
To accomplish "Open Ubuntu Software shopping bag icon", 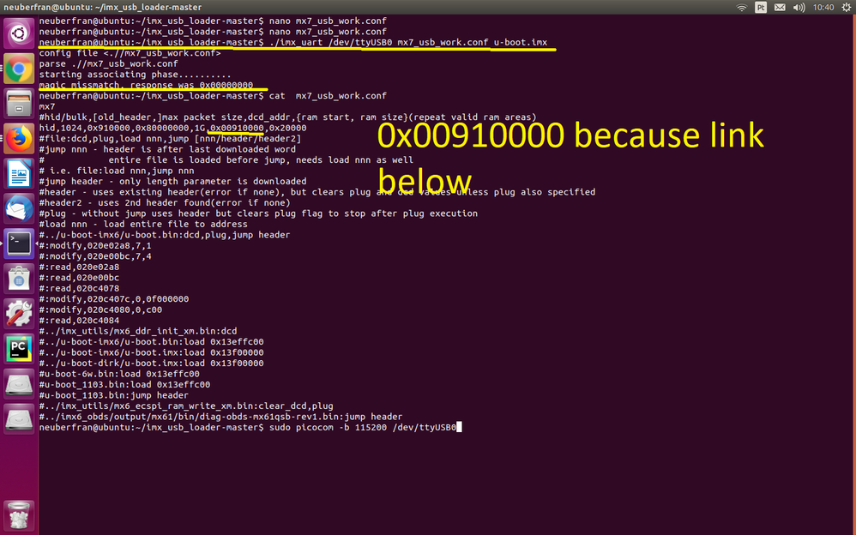I will click(x=19, y=279).
